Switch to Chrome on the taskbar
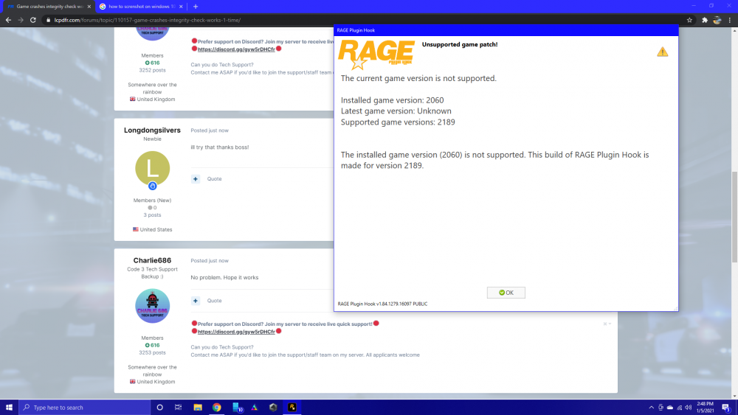 [216, 408]
